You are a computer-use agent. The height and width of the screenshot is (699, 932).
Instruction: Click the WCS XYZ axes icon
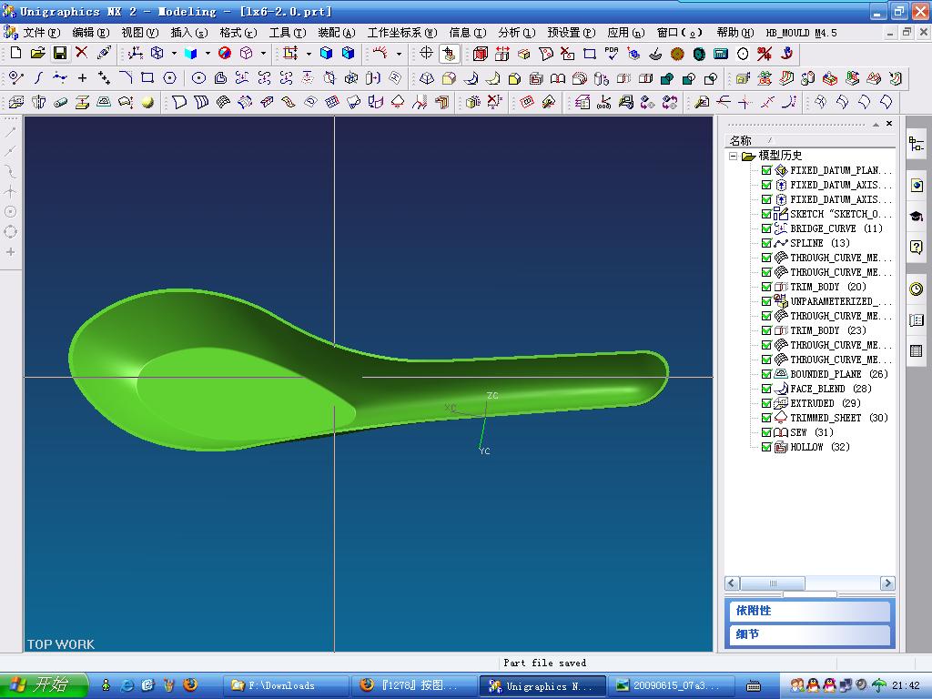(135, 54)
